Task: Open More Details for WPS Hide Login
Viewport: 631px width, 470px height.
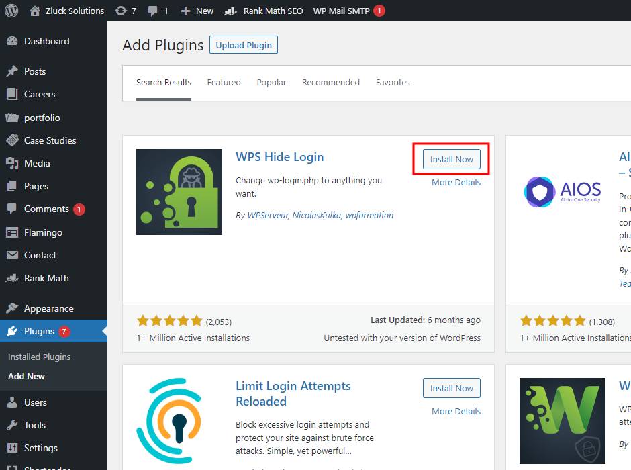Action: 456,182
